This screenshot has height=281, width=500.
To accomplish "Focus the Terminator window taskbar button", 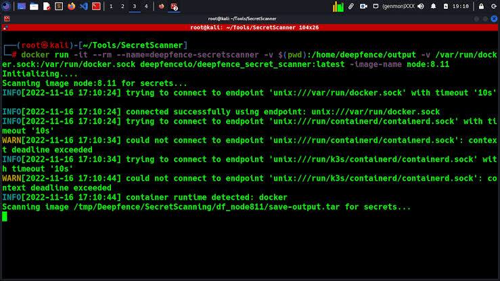I will pos(174,6).
